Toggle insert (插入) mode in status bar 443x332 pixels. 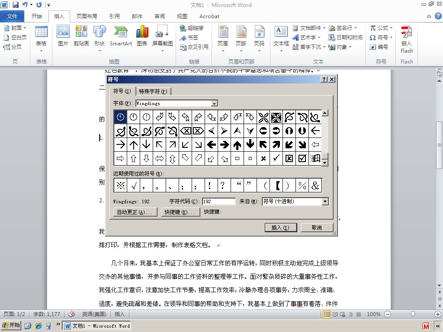click(x=119, y=314)
